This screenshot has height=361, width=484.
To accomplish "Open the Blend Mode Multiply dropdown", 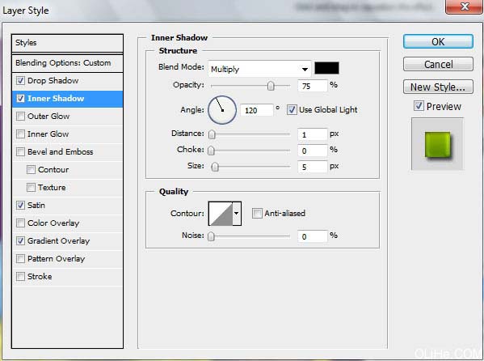I will coord(259,69).
